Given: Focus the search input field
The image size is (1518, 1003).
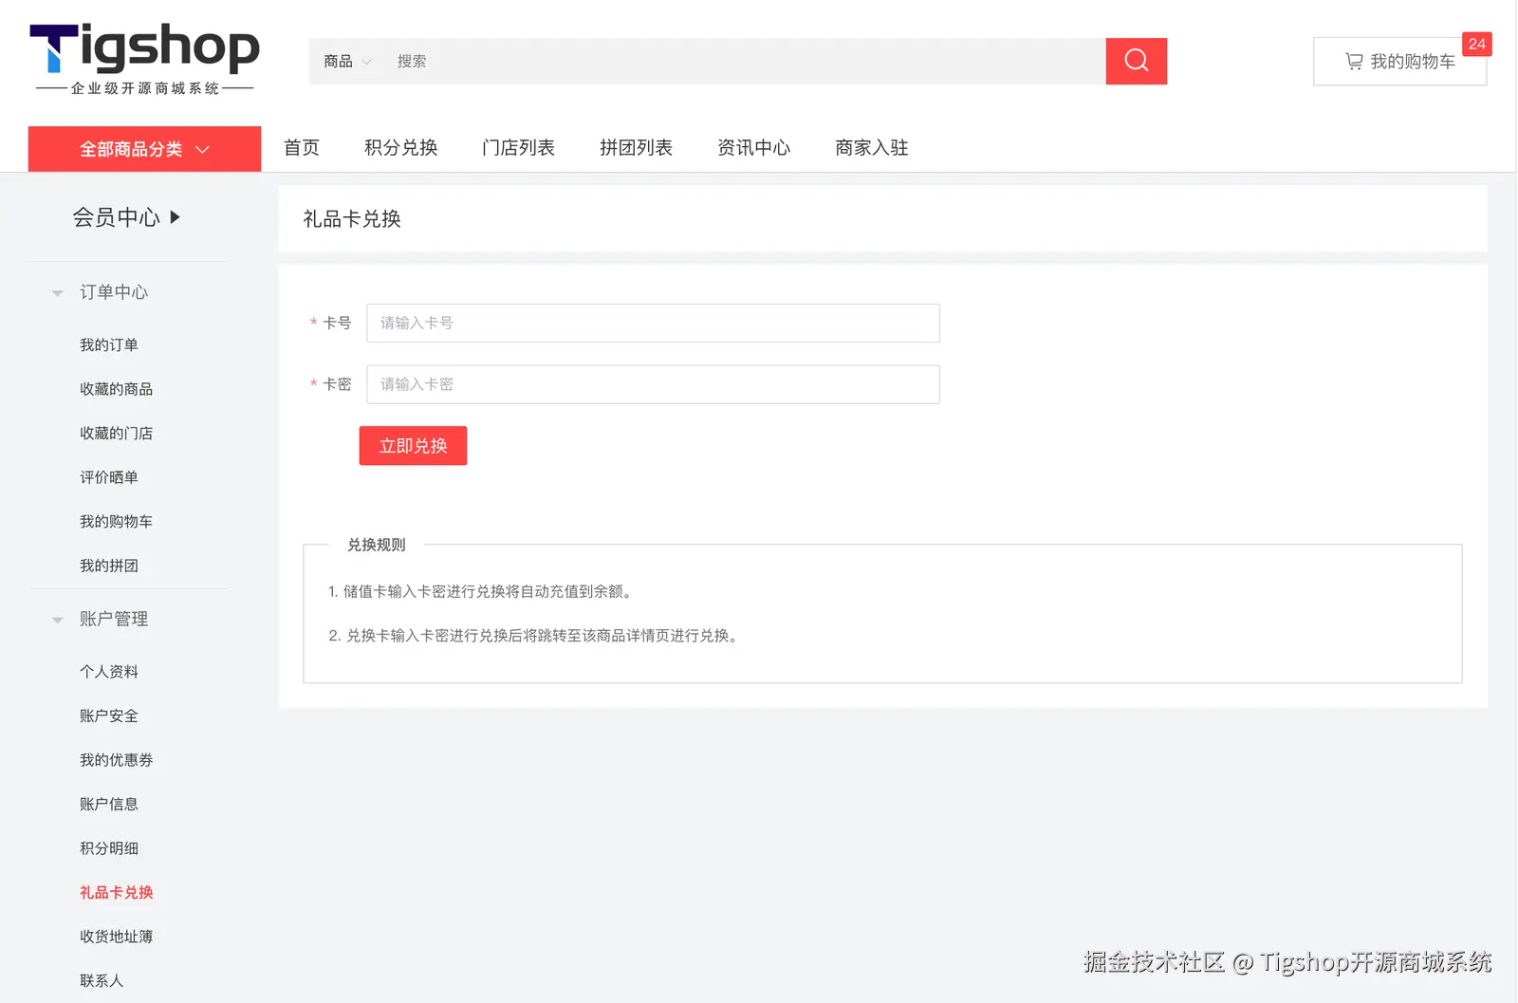Looking at the screenshot, I should coord(745,62).
